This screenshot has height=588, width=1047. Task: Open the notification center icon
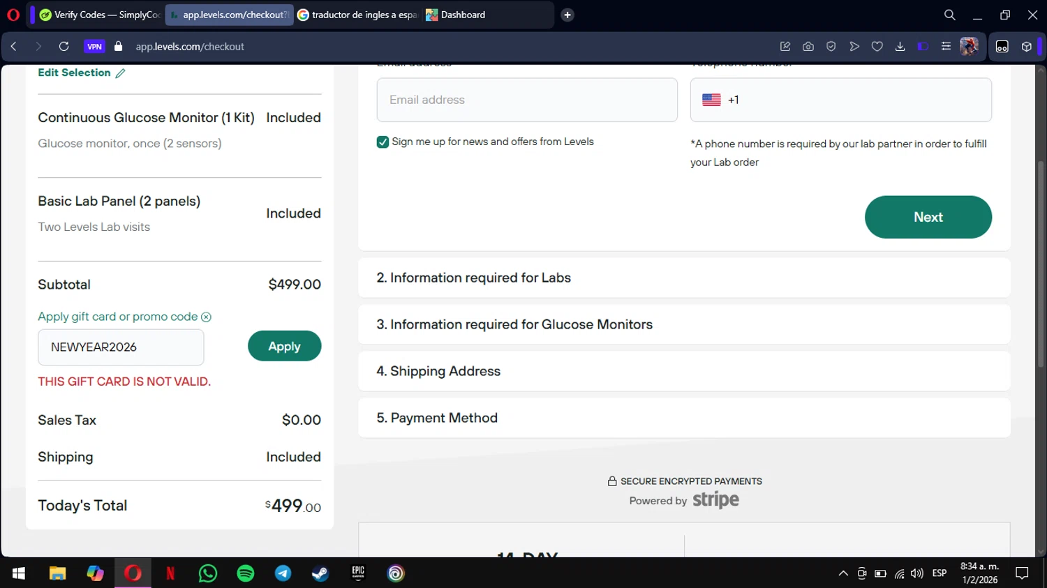pos(1022,573)
